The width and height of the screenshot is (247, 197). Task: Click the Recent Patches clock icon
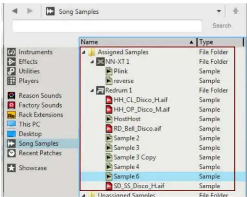[x=11, y=153]
